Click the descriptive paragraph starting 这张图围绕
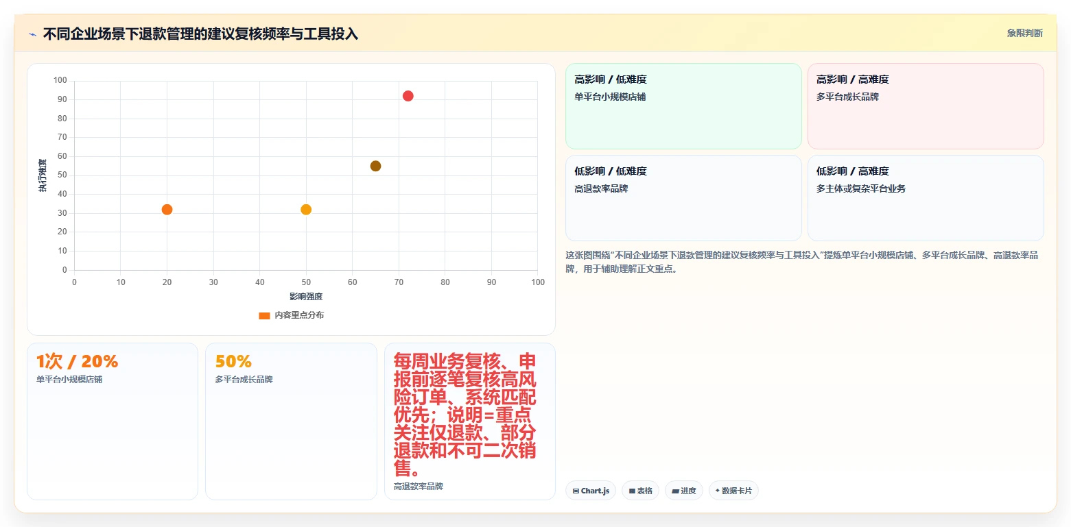This screenshot has height=527, width=1071. pyautogui.click(x=802, y=262)
